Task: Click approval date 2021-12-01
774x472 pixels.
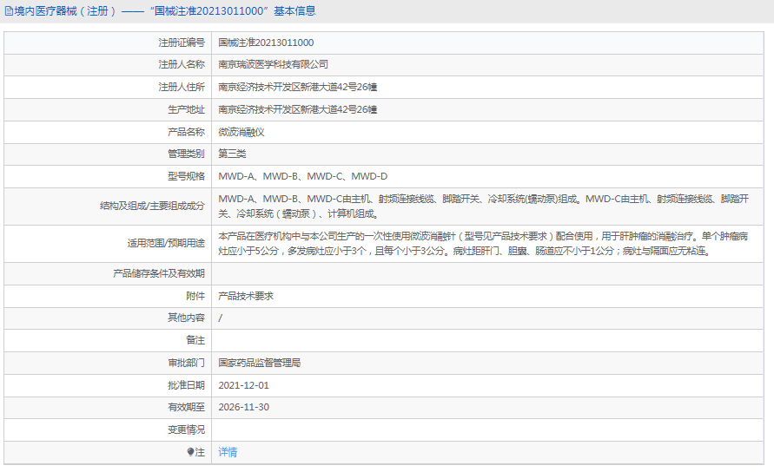Action: [243, 385]
